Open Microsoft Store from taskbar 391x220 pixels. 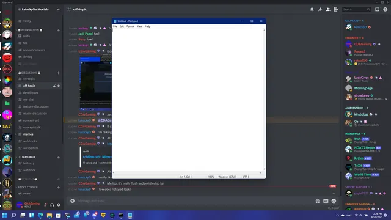point(59,215)
